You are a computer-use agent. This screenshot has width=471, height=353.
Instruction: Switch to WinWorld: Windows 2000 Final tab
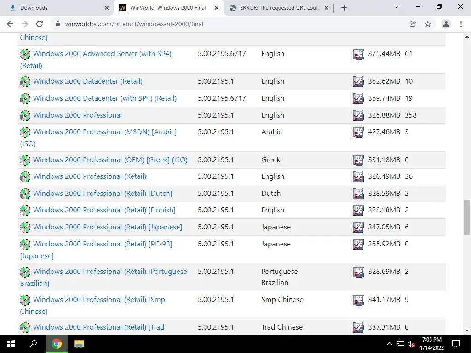click(x=168, y=8)
